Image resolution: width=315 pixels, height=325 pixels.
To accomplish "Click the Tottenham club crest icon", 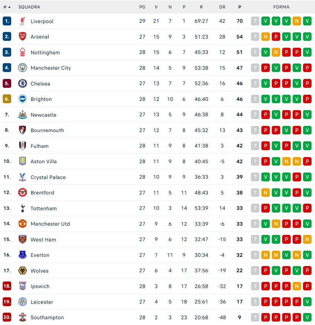I will [22, 208].
